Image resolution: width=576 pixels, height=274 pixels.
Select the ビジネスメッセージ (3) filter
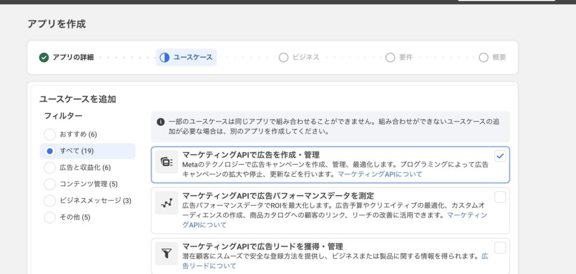click(x=50, y=200)
